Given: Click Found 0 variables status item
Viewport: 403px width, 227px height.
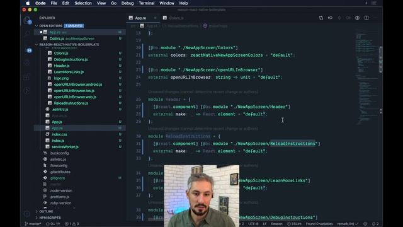Looking at the screenshot, I should [319, 224].
